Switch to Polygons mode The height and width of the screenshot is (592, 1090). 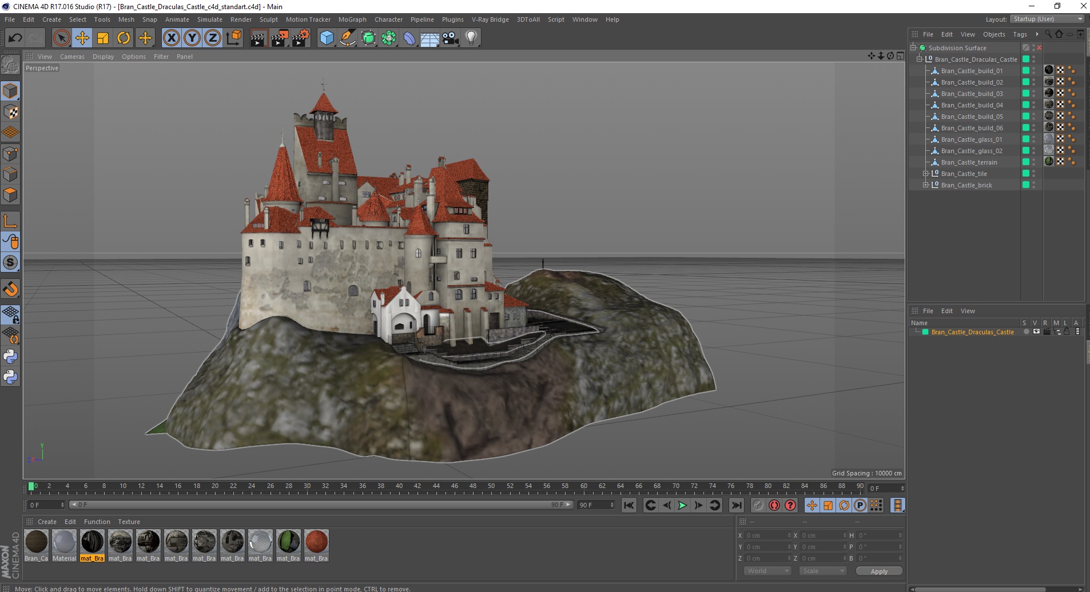[x=10, y=195]
